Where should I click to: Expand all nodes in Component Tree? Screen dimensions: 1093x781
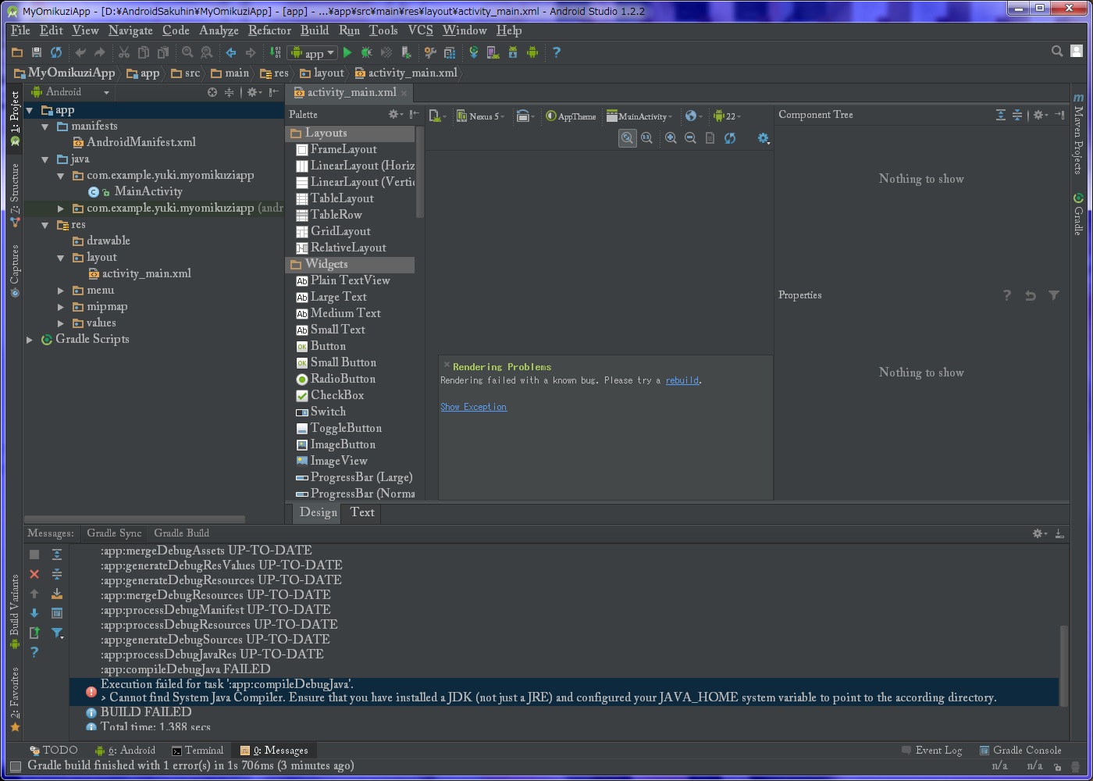pos(1001,115)
